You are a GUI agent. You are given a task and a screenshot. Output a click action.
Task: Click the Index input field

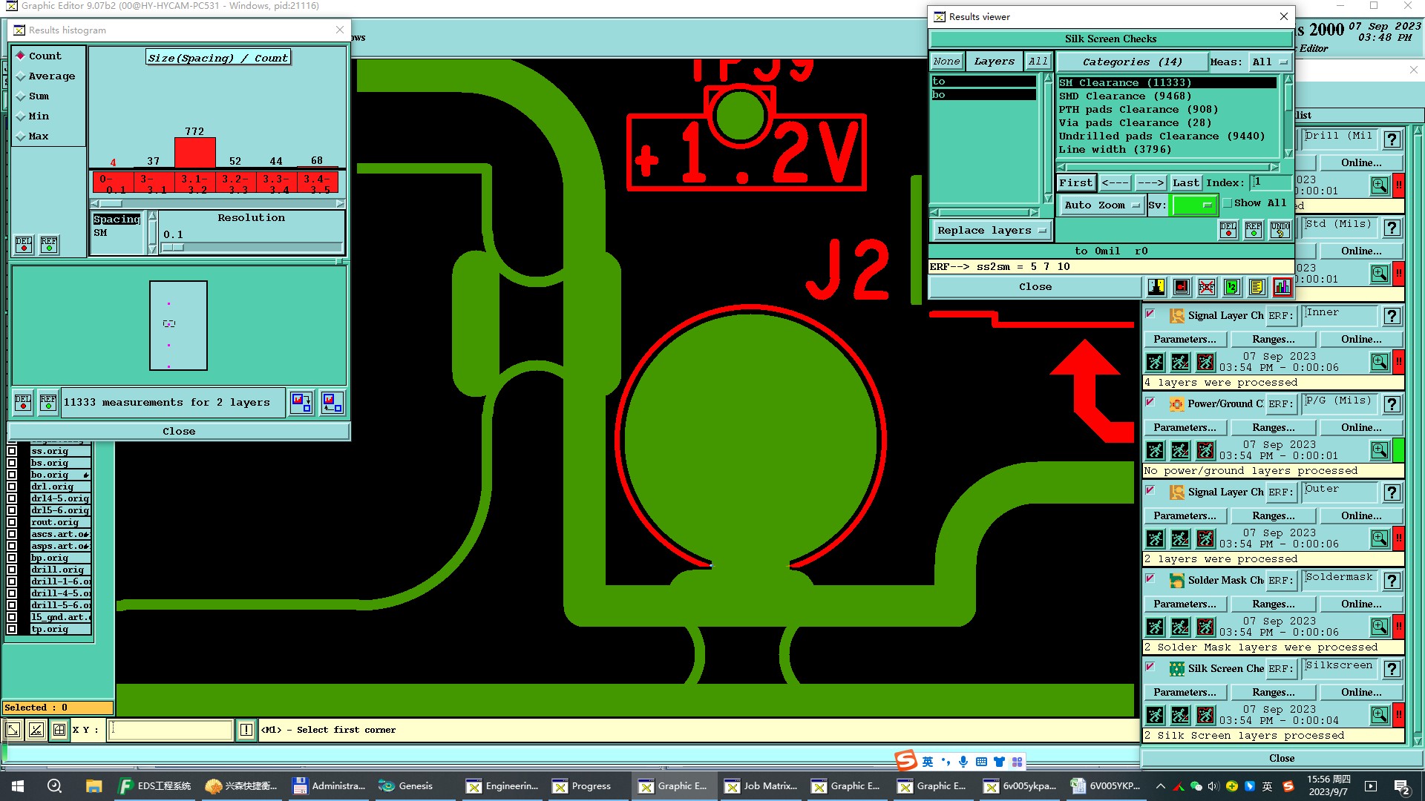coord(1269,182)
